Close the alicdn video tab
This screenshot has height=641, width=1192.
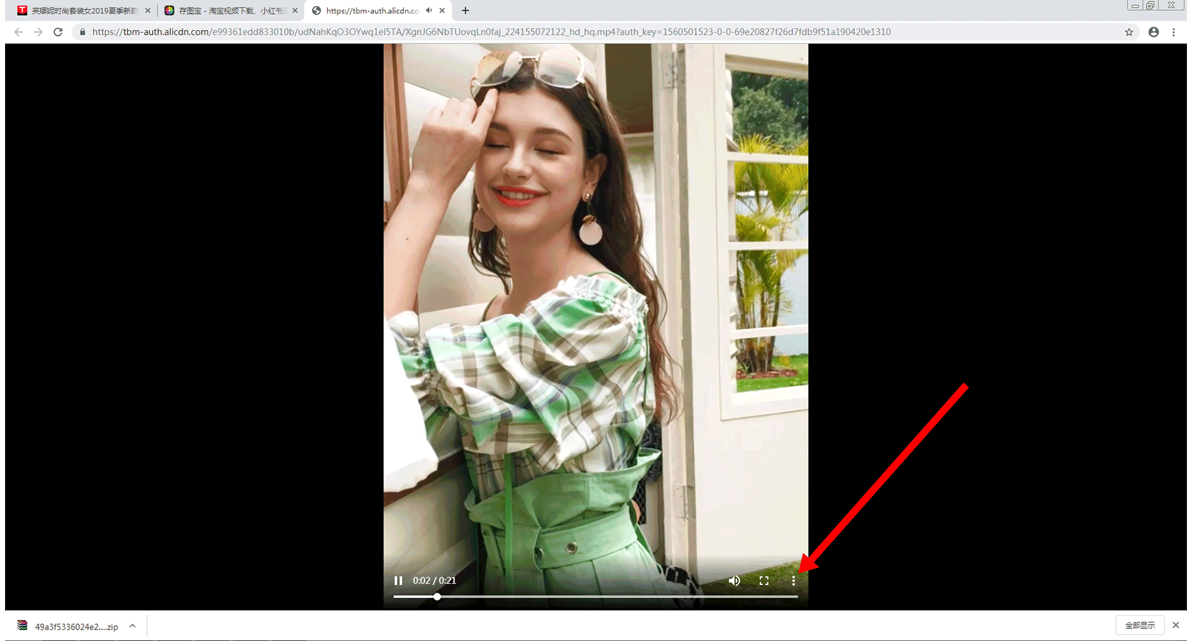442,11
